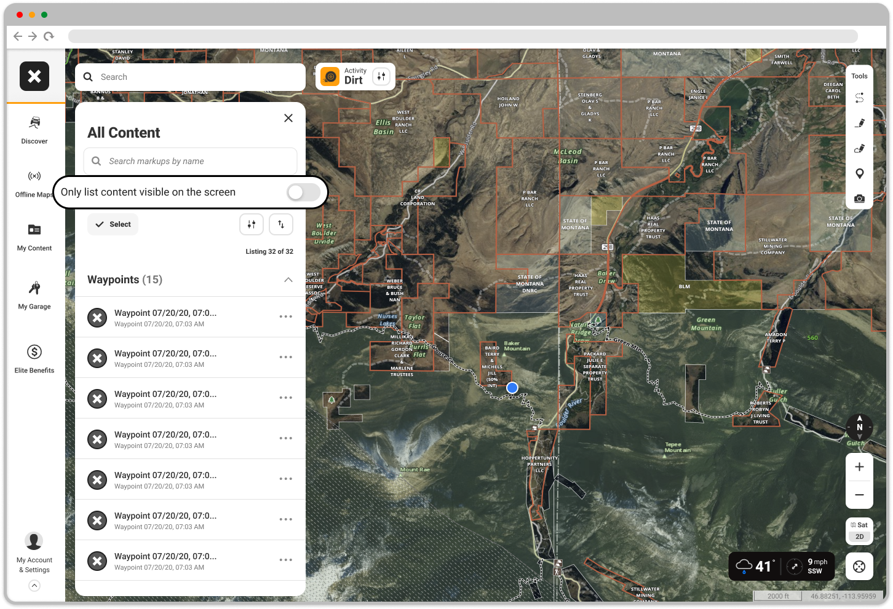Select the Shape area drawing tool

coord(859,148)
